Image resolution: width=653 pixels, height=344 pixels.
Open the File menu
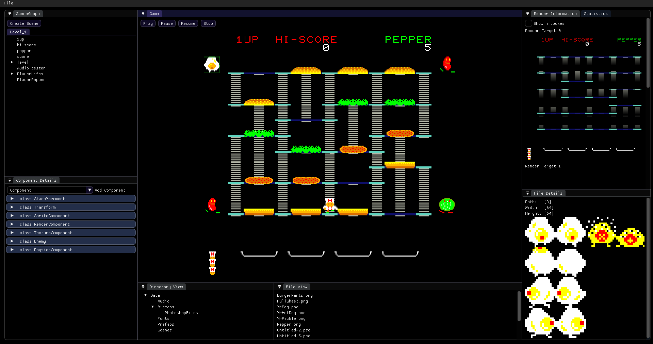pyautogui.click(x=8, y=3)
